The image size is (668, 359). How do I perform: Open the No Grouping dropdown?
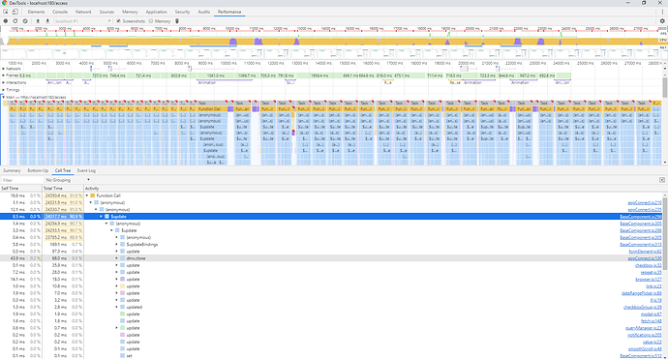click(68, 180)
